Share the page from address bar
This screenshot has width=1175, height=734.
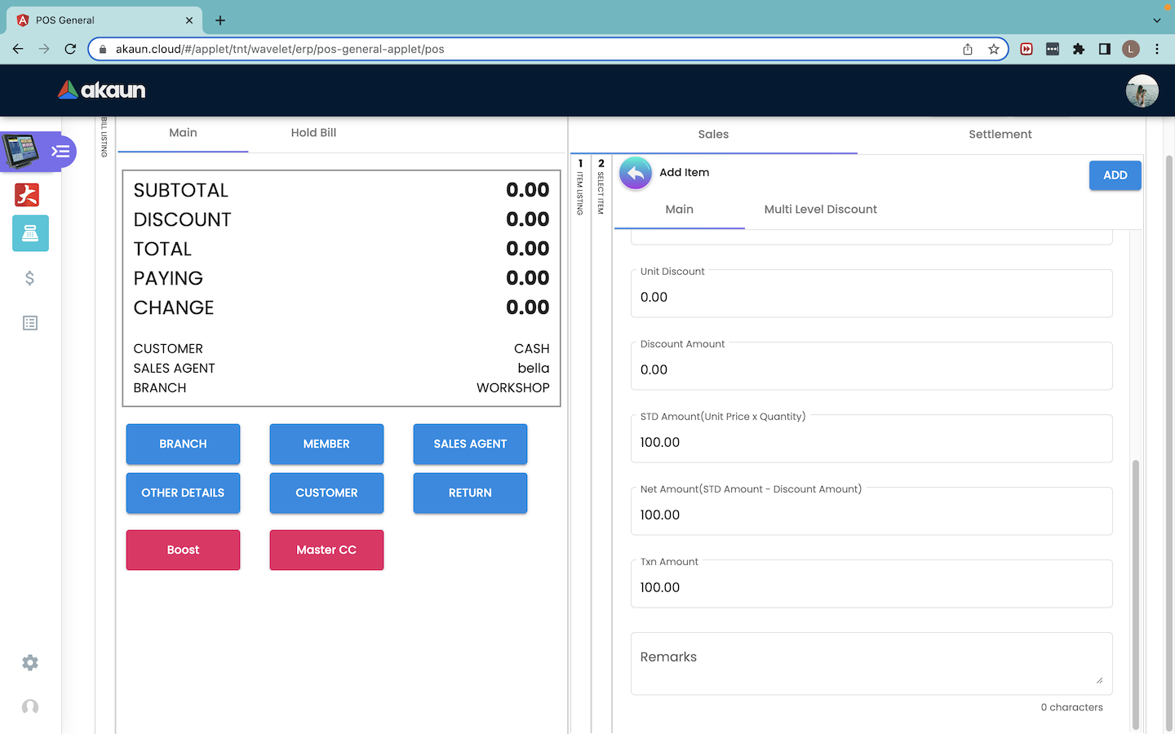coord(968,49)
